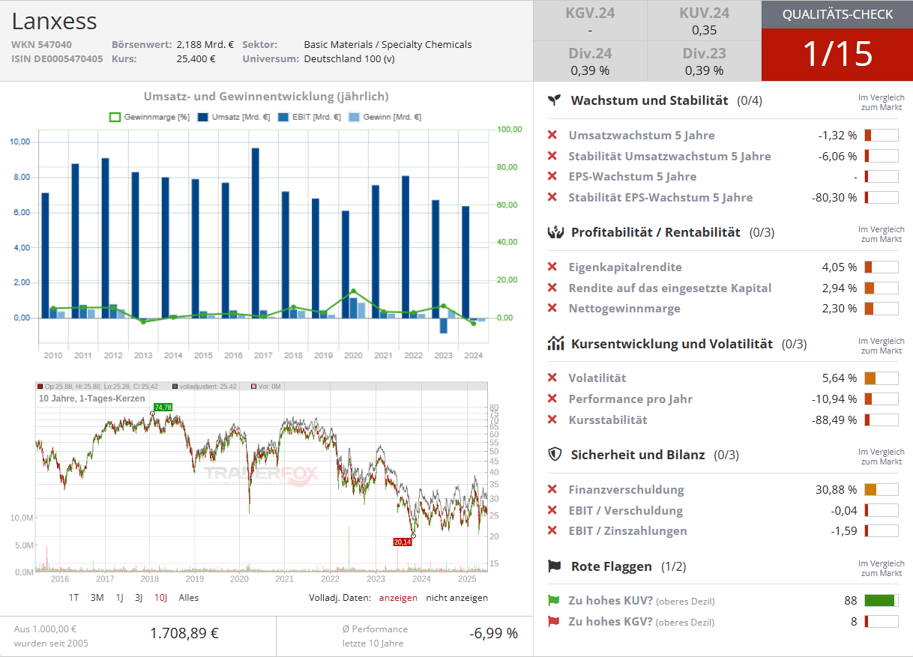Click the red 1/15 quality score box
Viewport: 913px width, 657px height.
tap(837, 55)
